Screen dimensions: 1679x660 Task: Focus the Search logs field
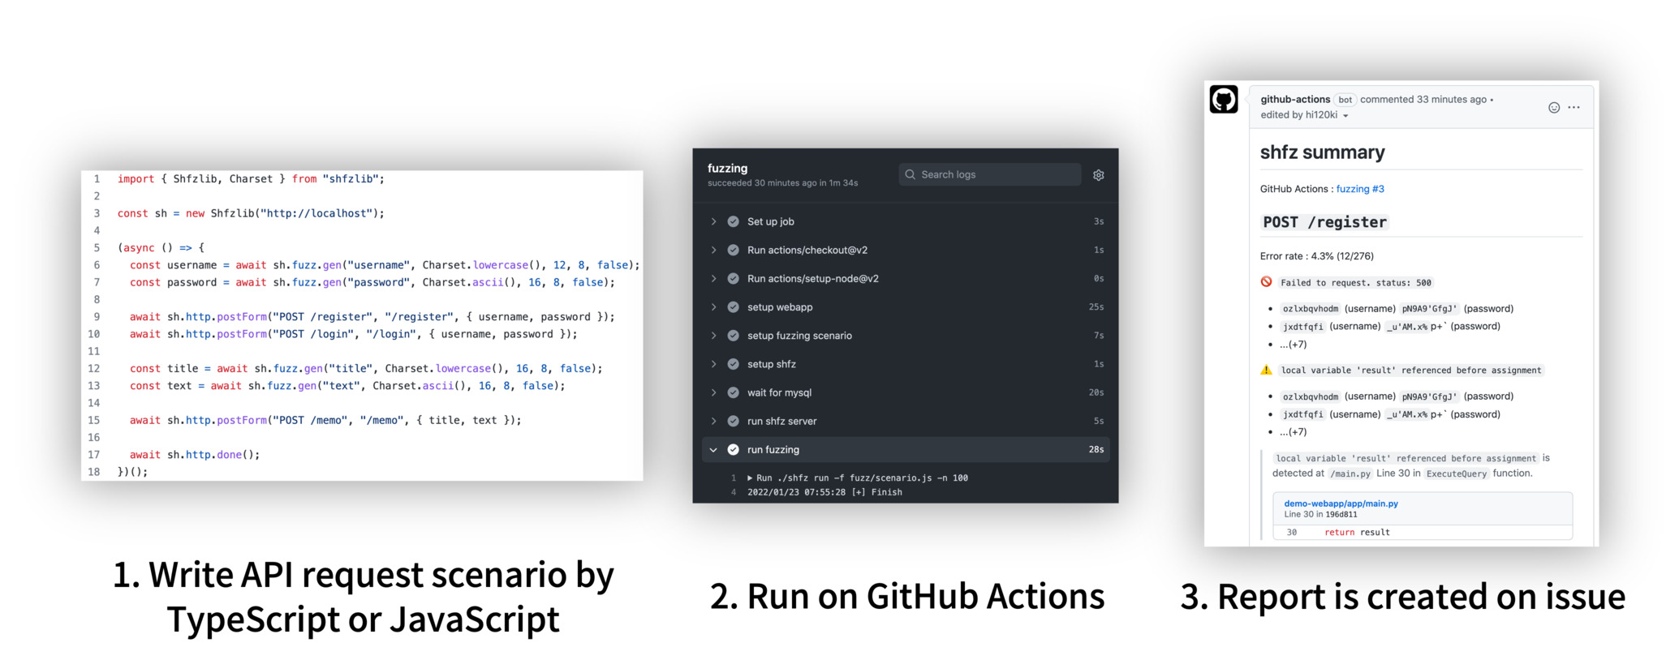click(990, 174)
